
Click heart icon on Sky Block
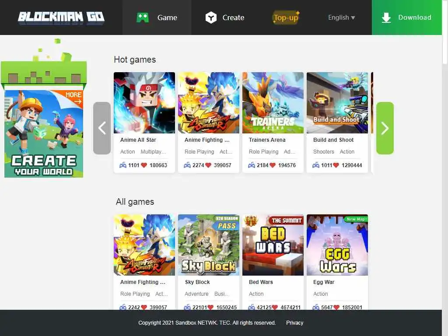click(210, 308)
